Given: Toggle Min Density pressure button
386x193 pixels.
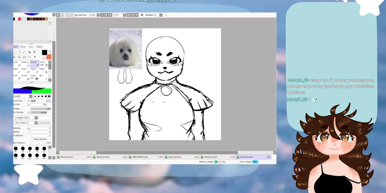Looking at the screenshot, I should (29, 112).
